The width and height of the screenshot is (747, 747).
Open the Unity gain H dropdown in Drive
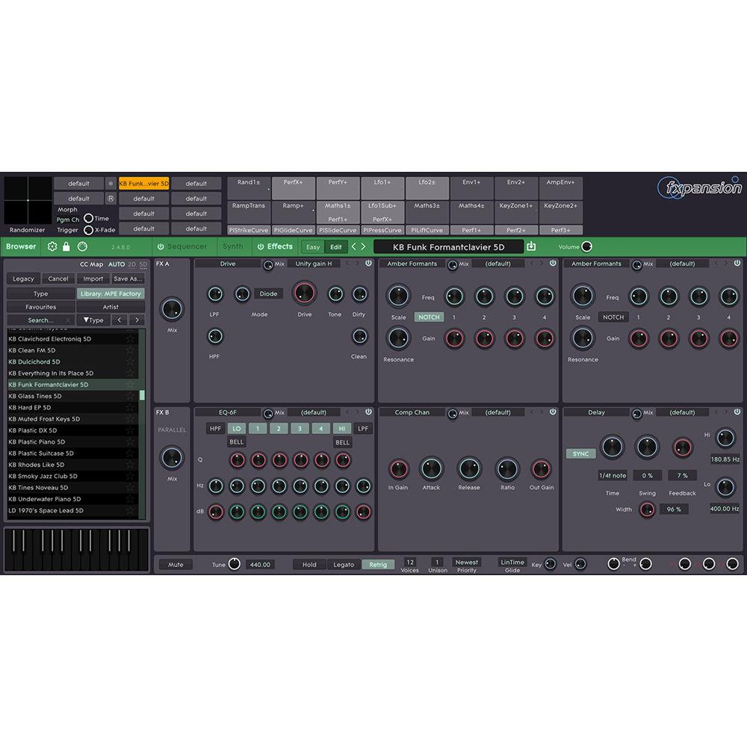[314, 264]
